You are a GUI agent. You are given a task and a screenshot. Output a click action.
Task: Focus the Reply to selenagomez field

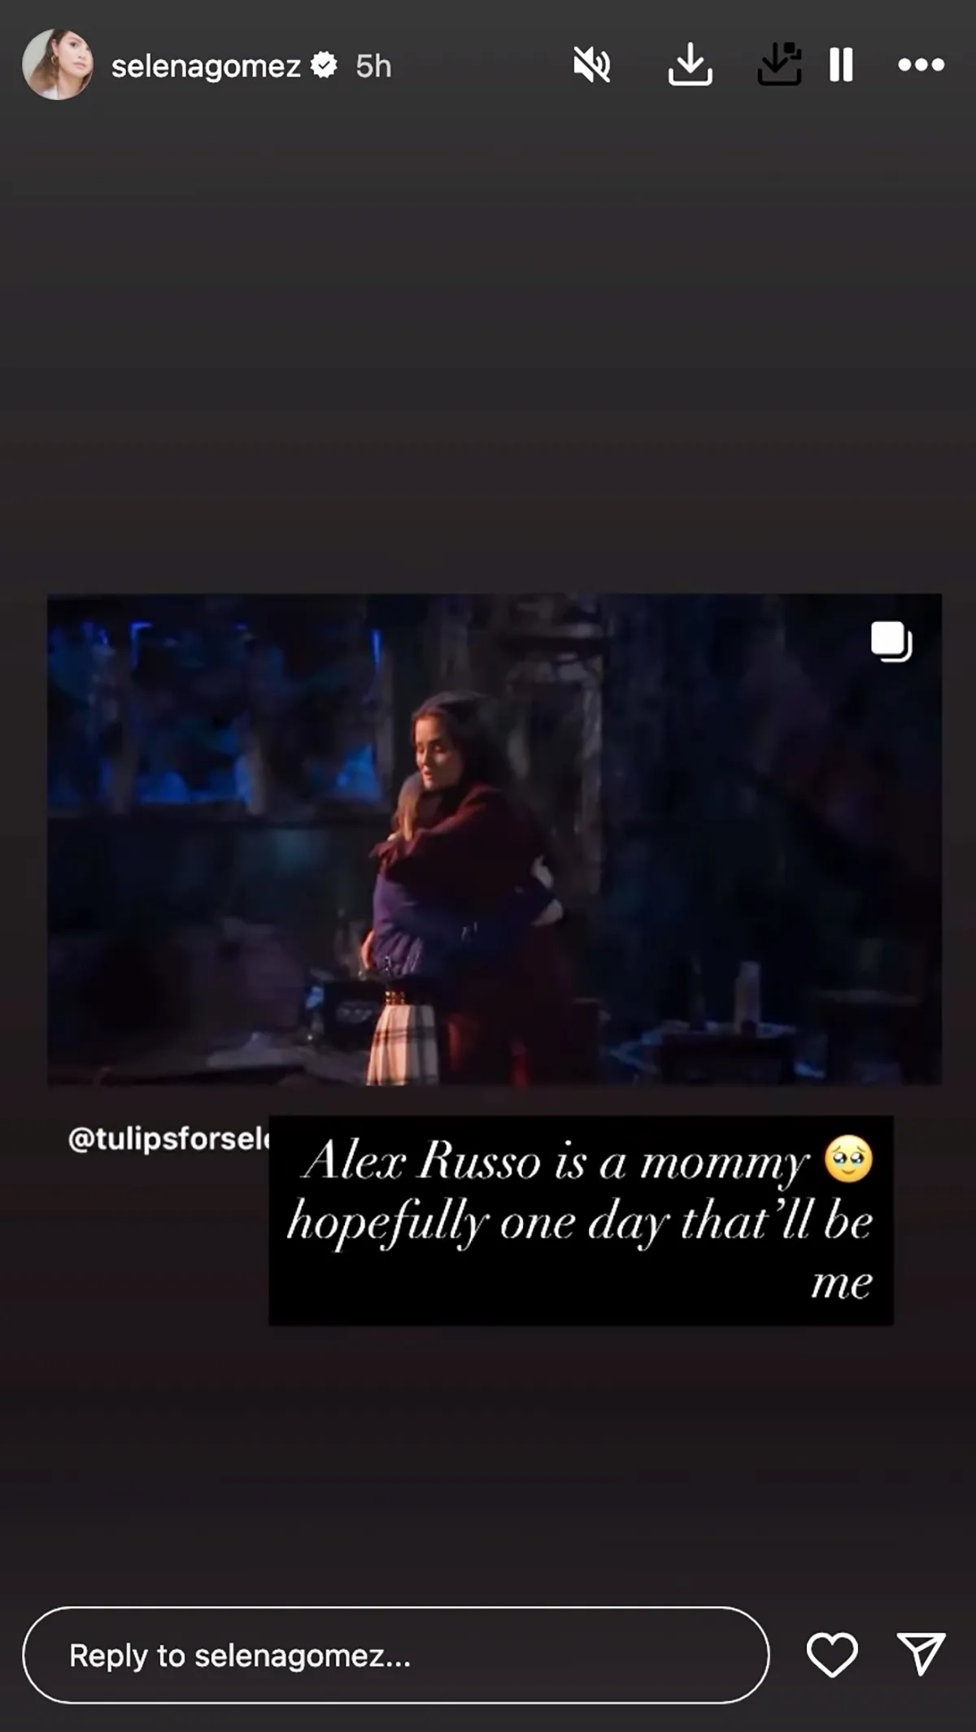(395, 1655)
